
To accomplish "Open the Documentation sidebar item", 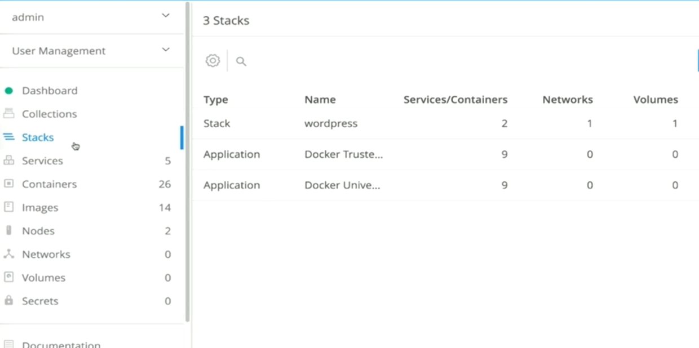I will [61, 343].
